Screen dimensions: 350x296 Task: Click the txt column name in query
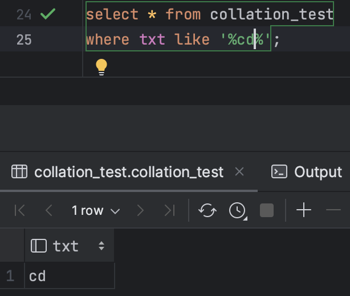click(152, 39)
